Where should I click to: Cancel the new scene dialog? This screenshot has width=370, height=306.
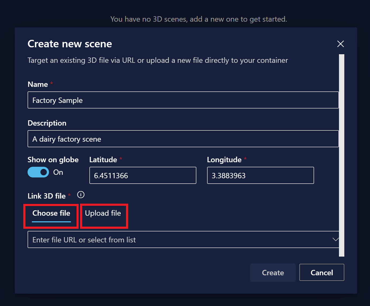pos(322,273)
